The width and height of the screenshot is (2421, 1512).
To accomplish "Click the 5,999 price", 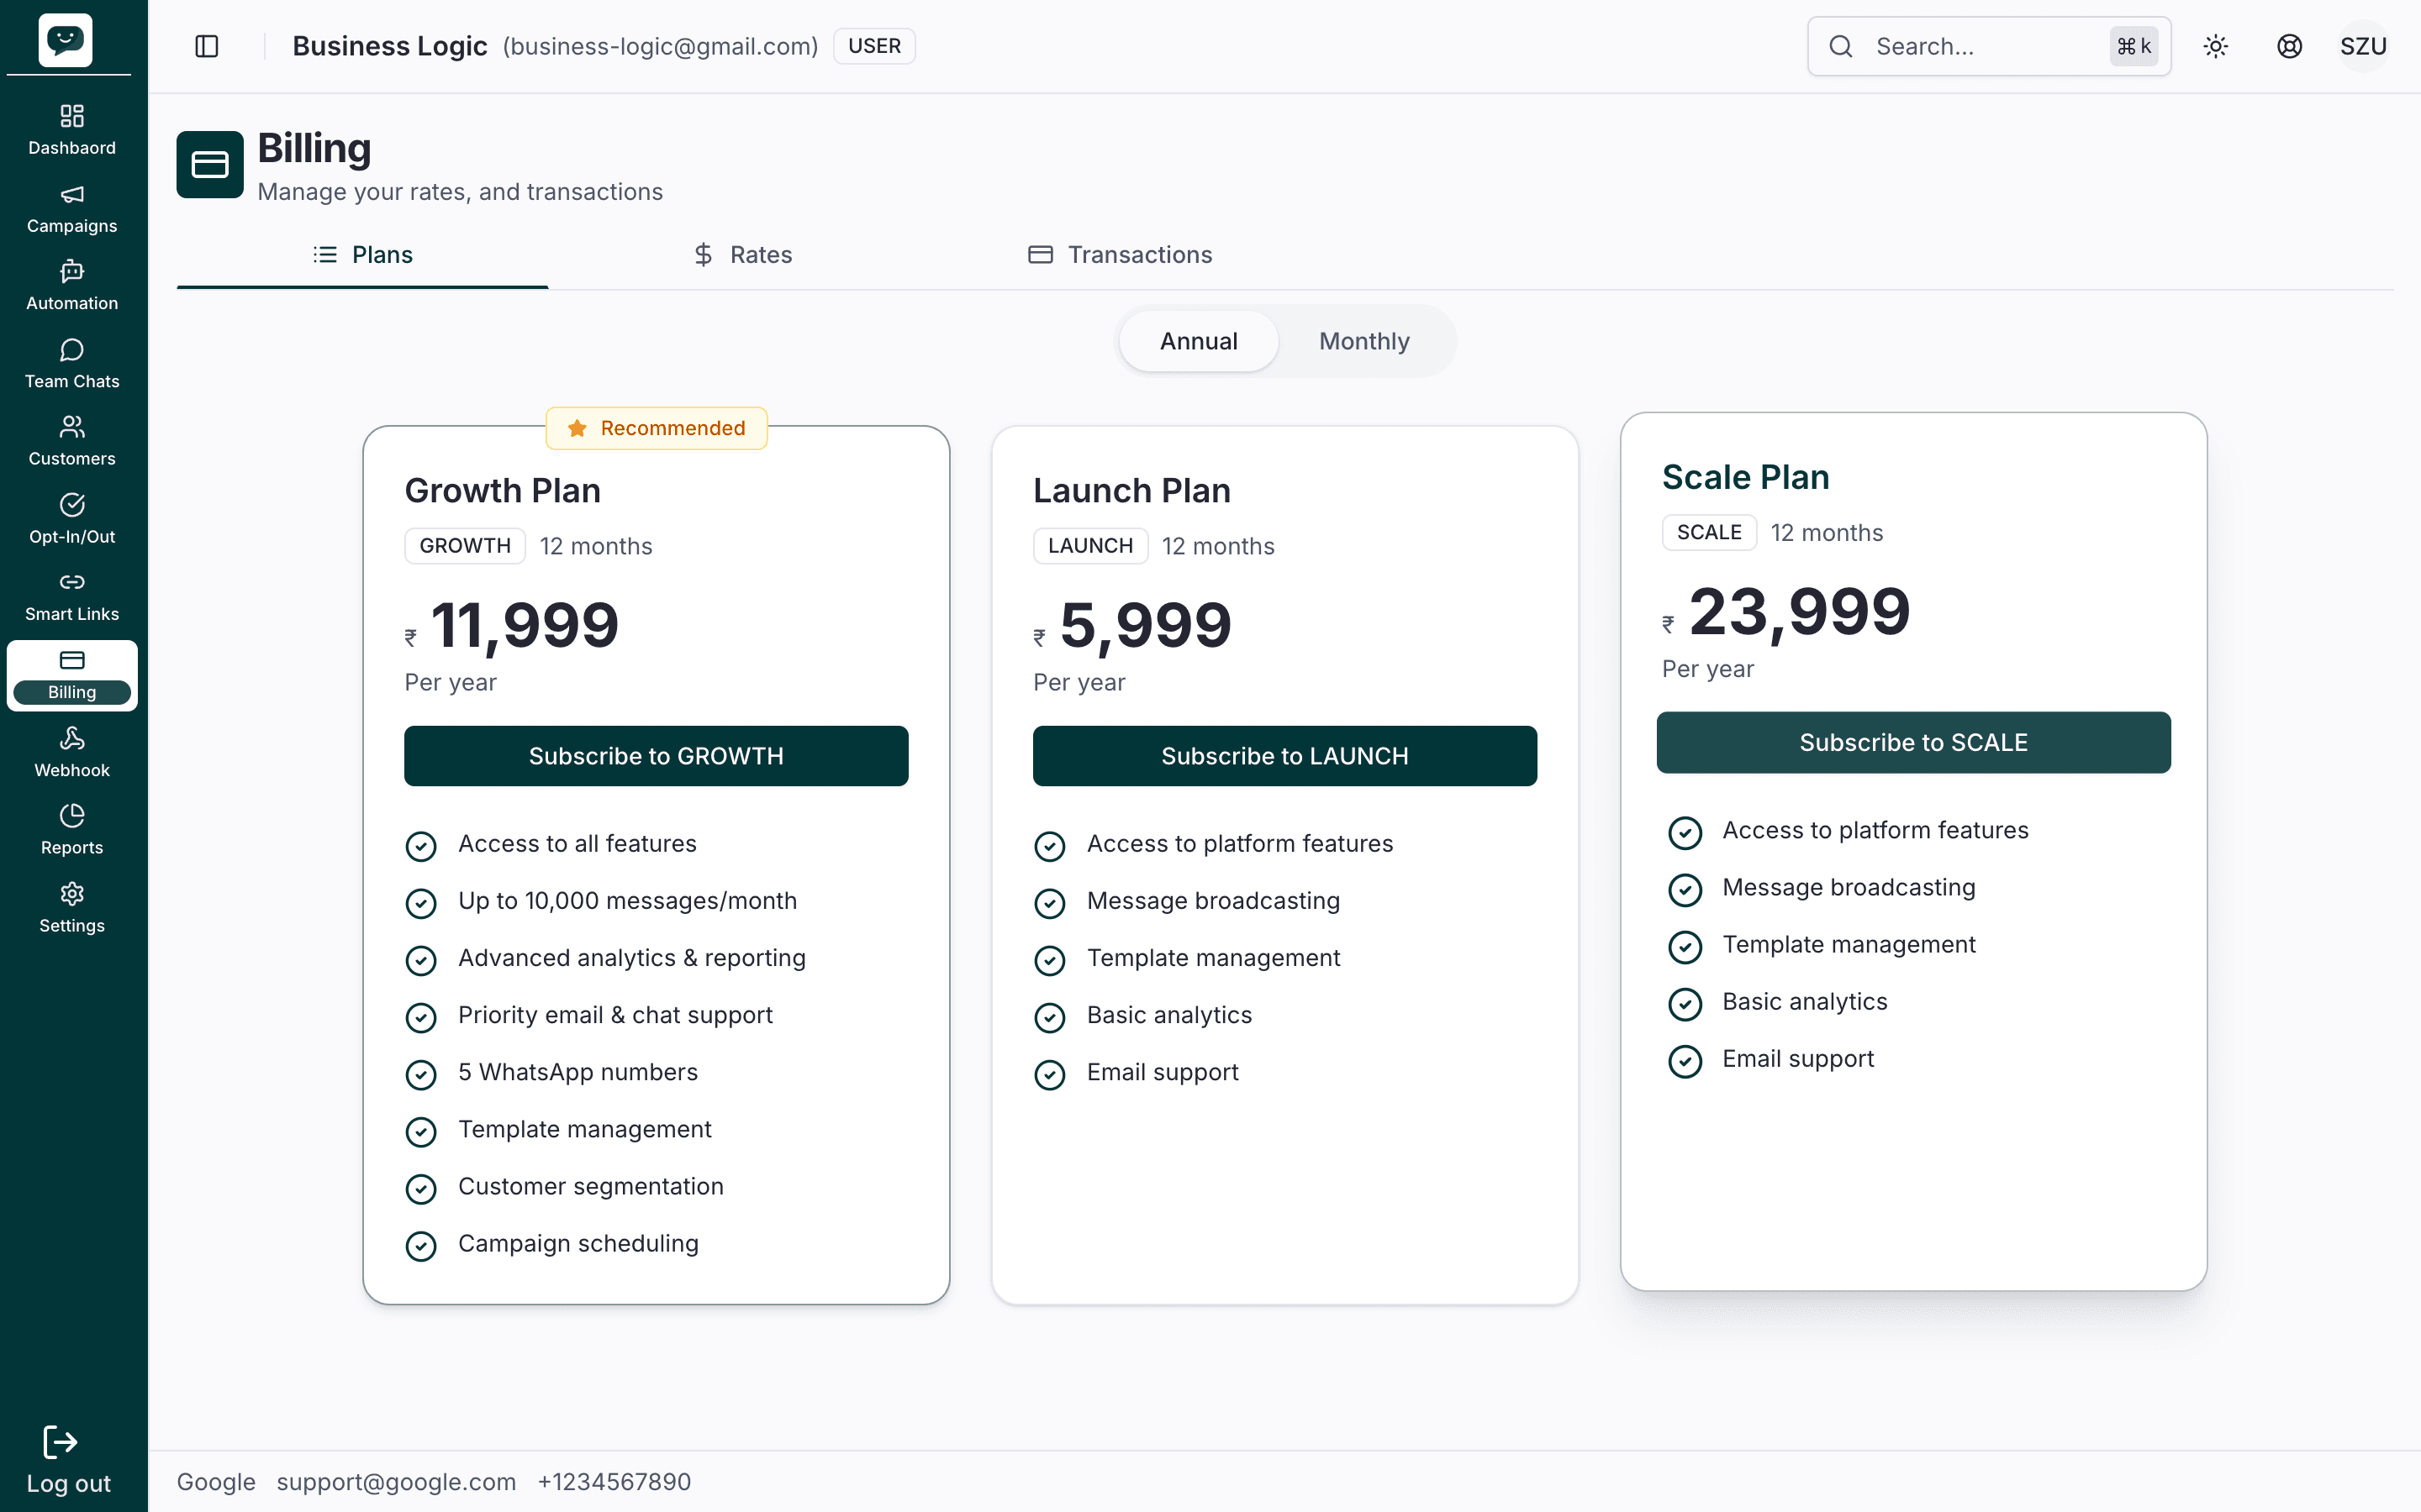I will (x=1146, y=626).
